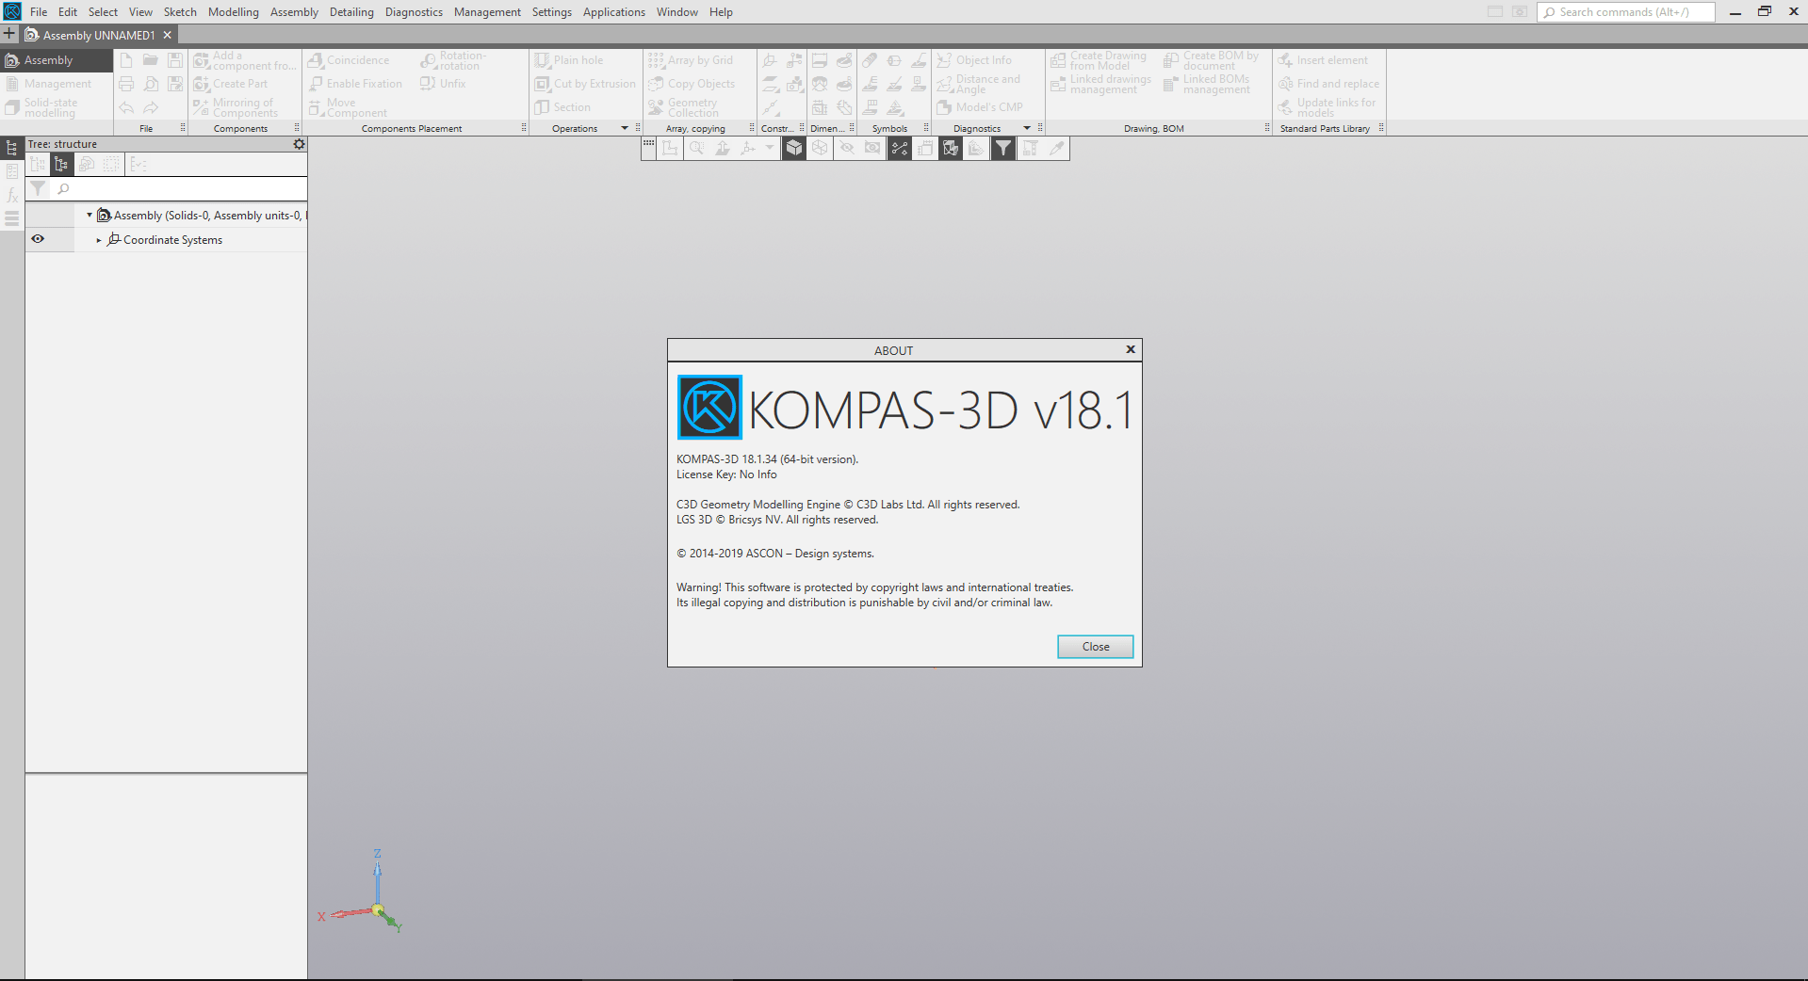Click Create Drawing from Model
Screen dimensions: 1808x981
pyautogui.click(x=1099, y=60)
